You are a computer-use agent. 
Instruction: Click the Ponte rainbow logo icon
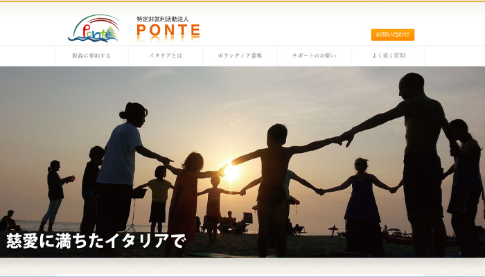[94, 28]
